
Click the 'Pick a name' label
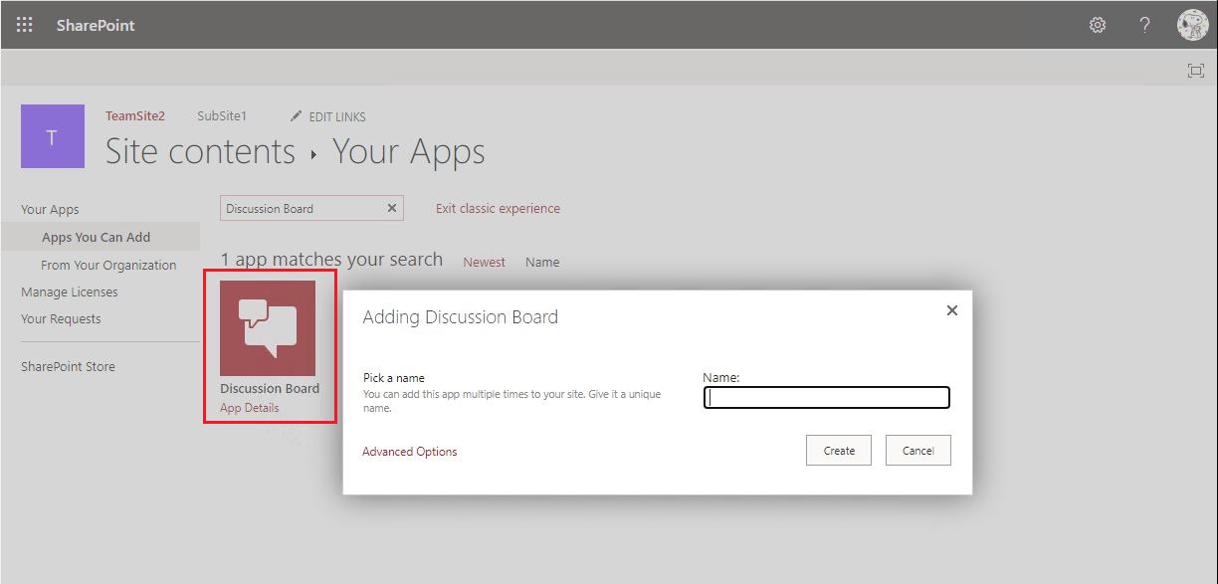point(394,378)
